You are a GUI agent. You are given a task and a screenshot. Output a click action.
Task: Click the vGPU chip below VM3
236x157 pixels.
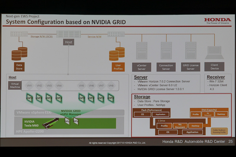click(49, 98)
